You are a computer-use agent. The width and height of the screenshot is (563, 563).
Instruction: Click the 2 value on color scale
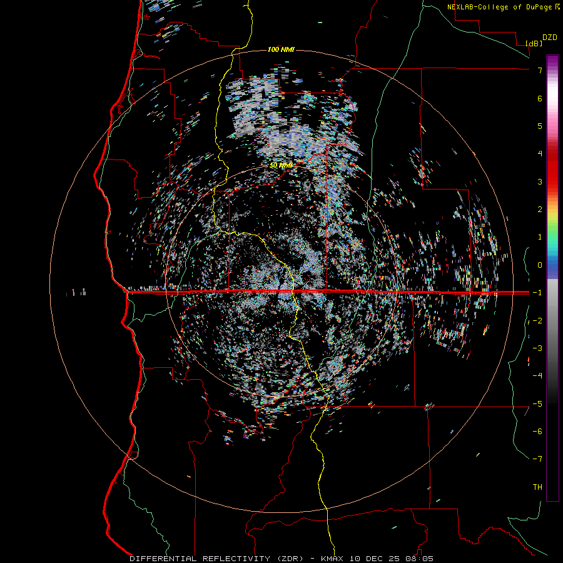click(x=540, y=210)
